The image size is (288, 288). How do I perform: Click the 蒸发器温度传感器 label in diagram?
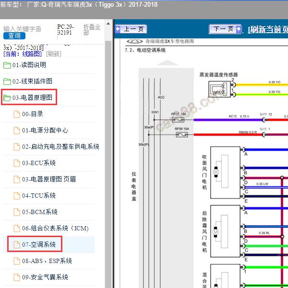click(218, 75)
